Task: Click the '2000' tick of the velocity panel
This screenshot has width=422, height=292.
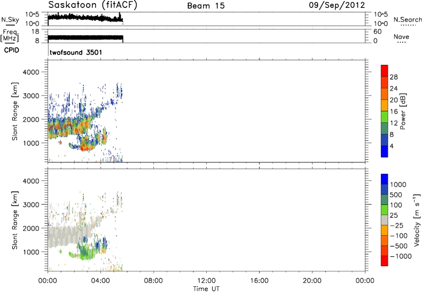Action: tap(31, 228)
